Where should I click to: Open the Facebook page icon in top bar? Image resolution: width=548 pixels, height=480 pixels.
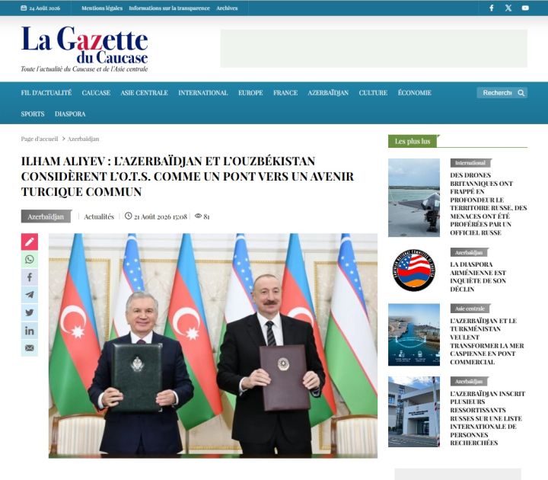click(492, 8)
